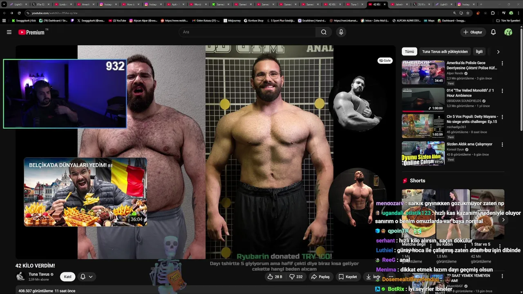523x294 pixels.
Task: Open Midjourney bookmark
Action: coord(232,20)
